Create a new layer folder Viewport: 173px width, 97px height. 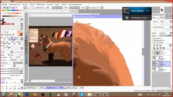click(x=161, y=45)
